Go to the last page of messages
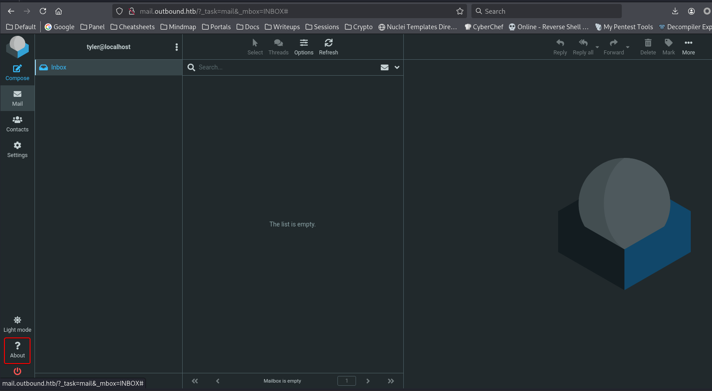 click(x=390, y=381)
